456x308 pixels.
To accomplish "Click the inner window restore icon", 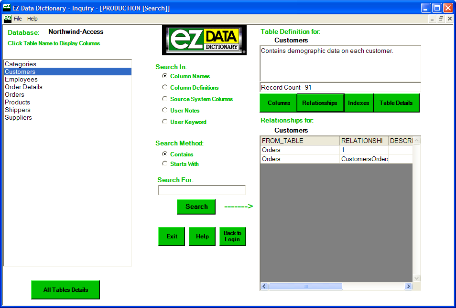I will coord(441,19).
